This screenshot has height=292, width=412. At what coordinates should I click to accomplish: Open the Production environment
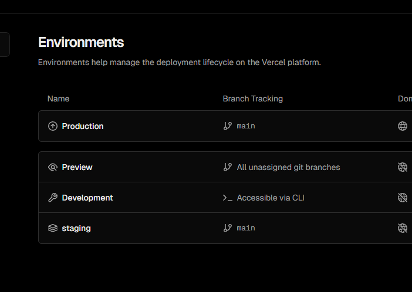pos(83,126)
